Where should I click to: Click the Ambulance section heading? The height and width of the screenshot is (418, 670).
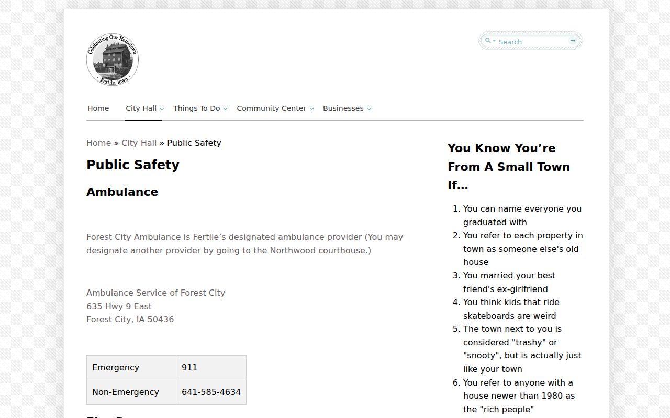coord(122,192)
